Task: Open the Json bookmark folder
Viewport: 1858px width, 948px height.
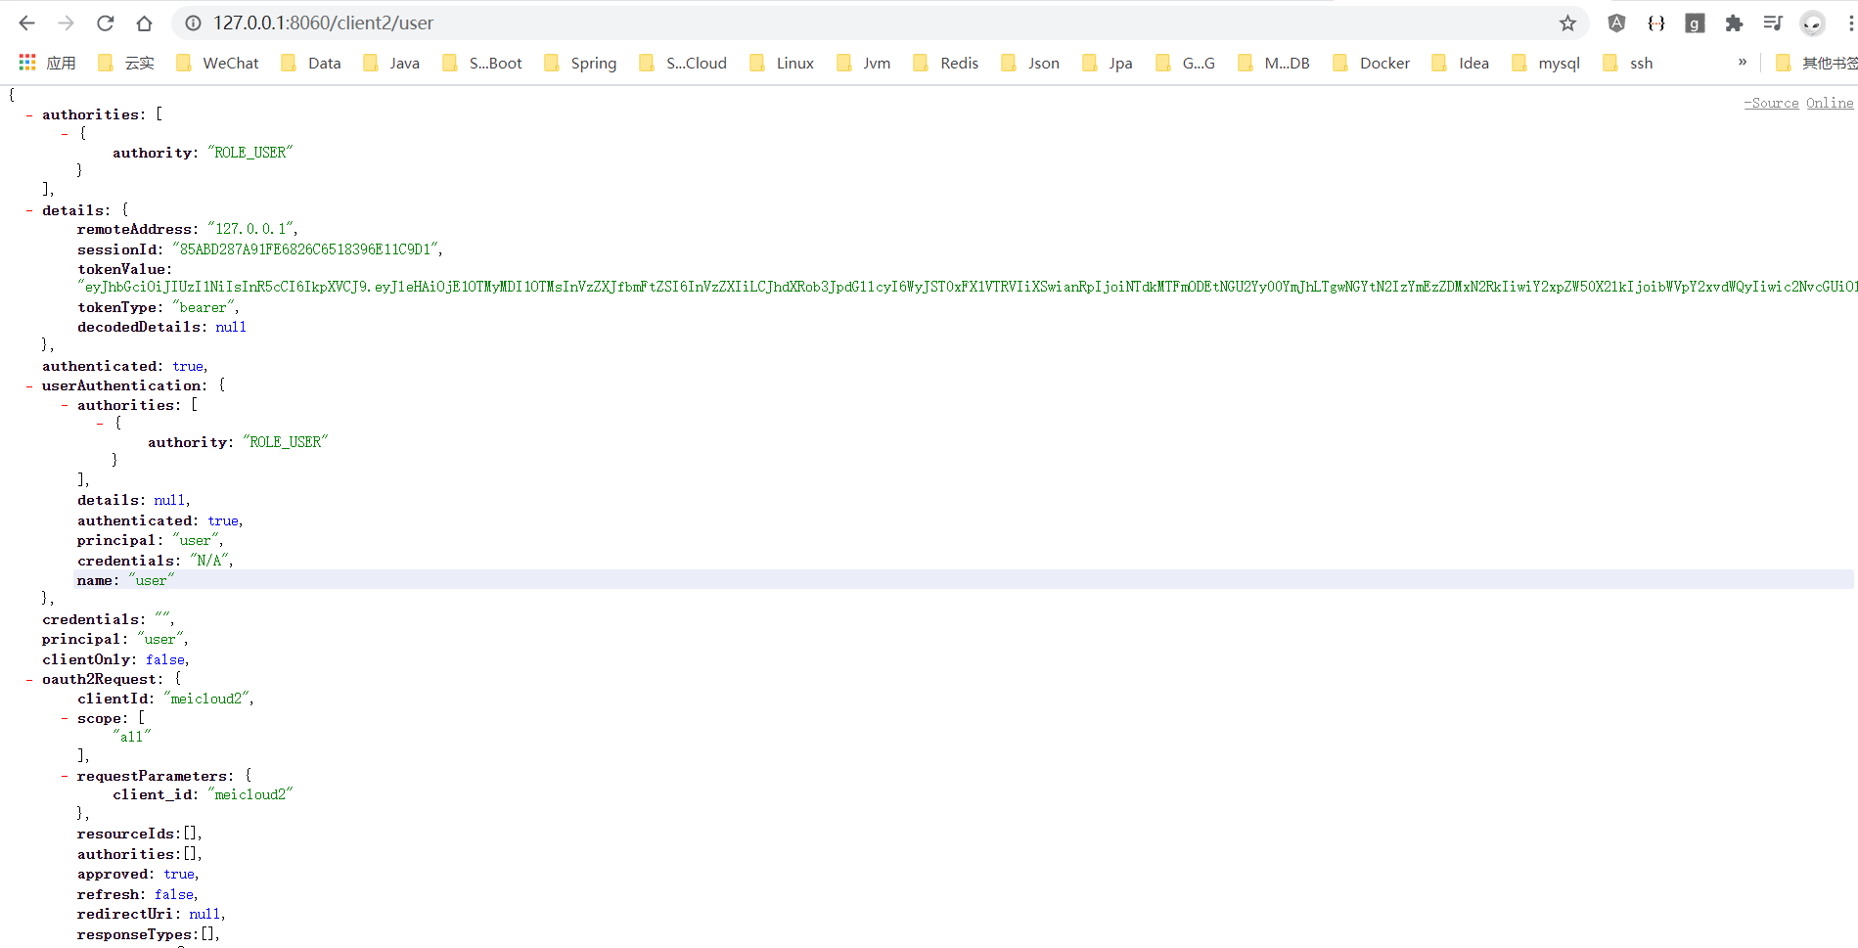Action: 1030,63
